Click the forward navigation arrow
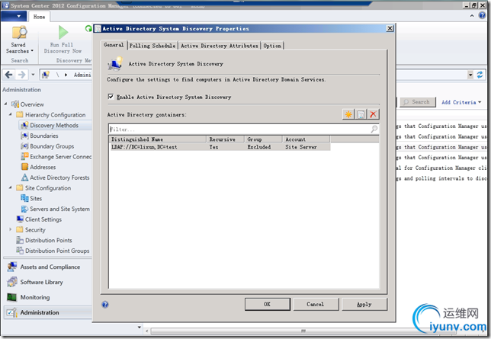The height and width of the screenshot is (339, 491). coord(21,75)
